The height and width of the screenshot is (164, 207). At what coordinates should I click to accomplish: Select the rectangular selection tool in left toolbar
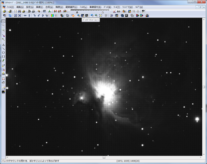pyautogui.click(x=3, y=21)
